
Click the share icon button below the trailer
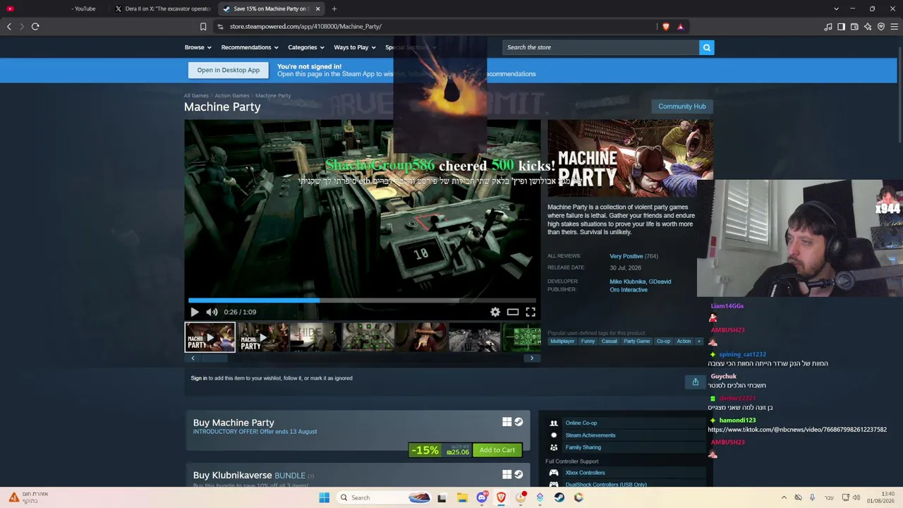point(695,382)
